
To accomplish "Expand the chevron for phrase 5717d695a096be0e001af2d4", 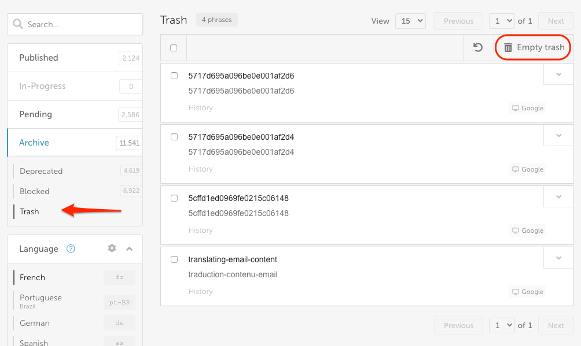I will (x=558, y=135).
